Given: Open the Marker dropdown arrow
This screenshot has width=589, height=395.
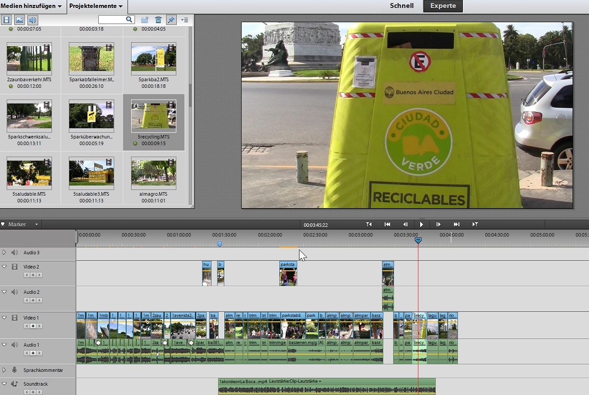Looking at the screenshot, I should (36, 225).
